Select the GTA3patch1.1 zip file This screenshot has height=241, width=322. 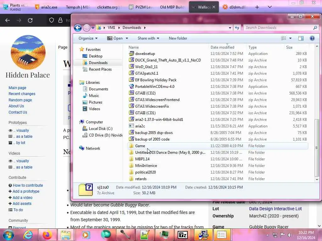147,73
